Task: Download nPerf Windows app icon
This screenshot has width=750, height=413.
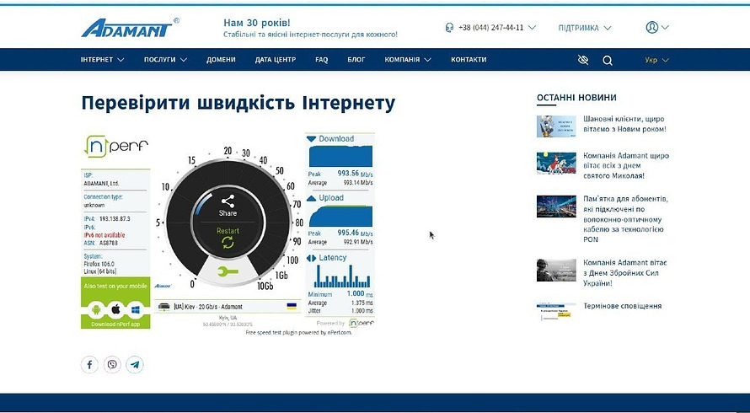Action: coord(136,309)
